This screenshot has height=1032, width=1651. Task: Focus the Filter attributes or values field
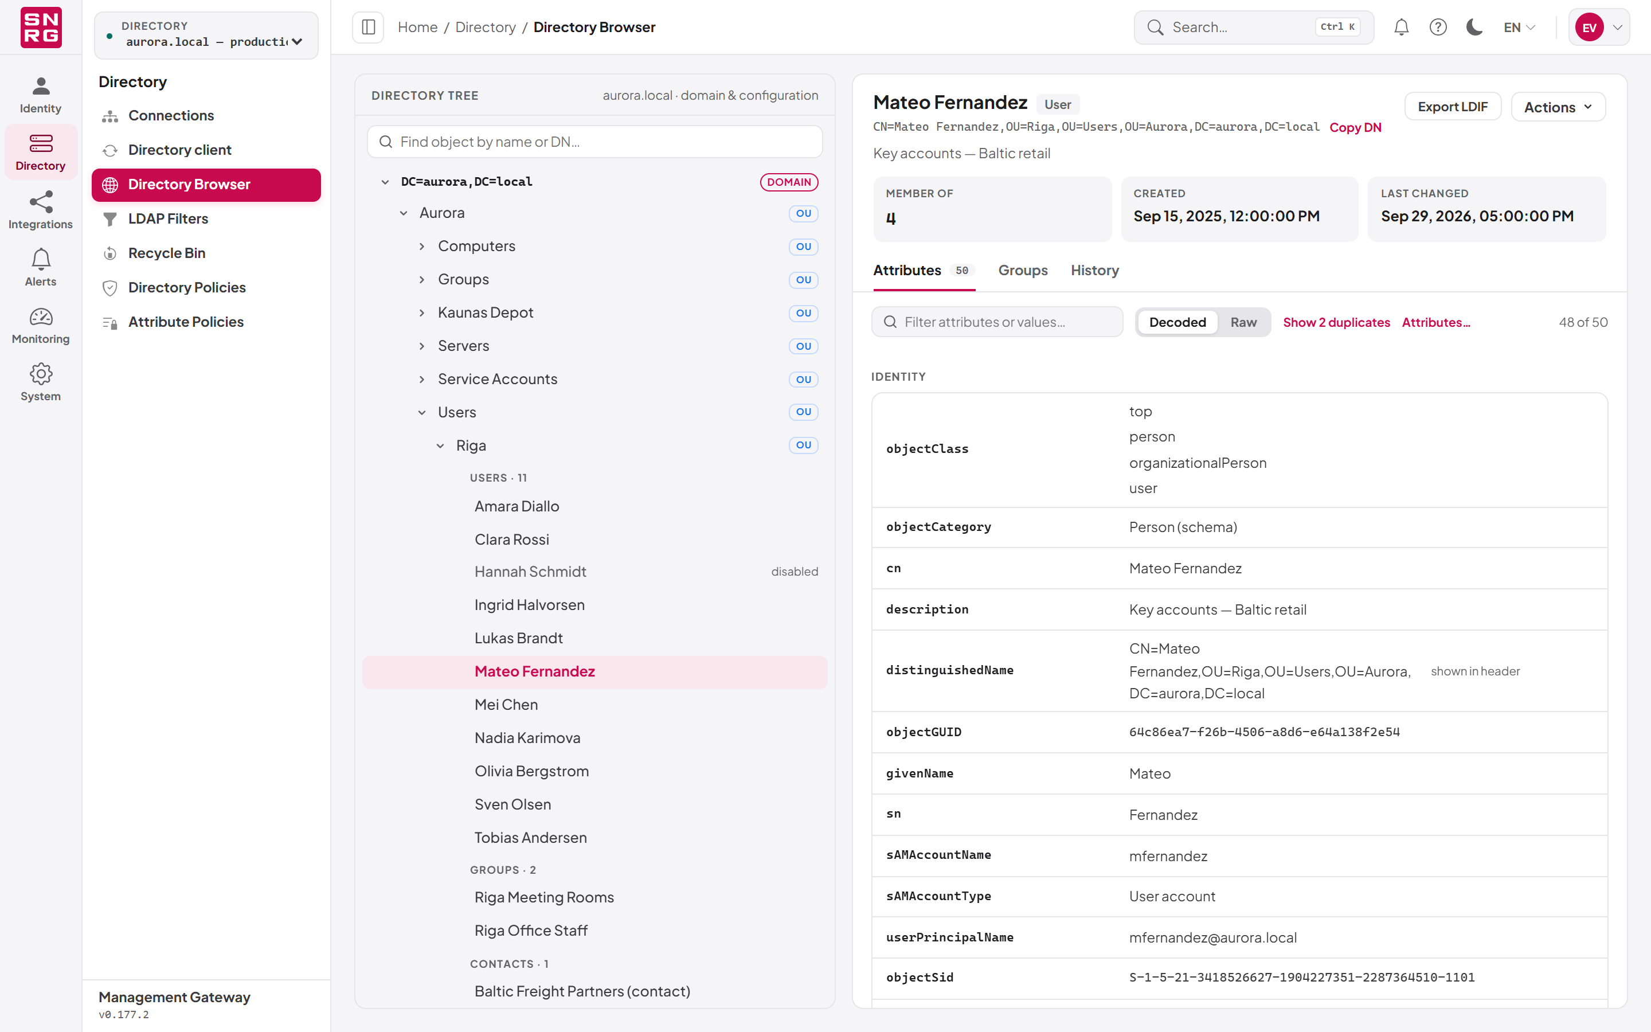997,322
